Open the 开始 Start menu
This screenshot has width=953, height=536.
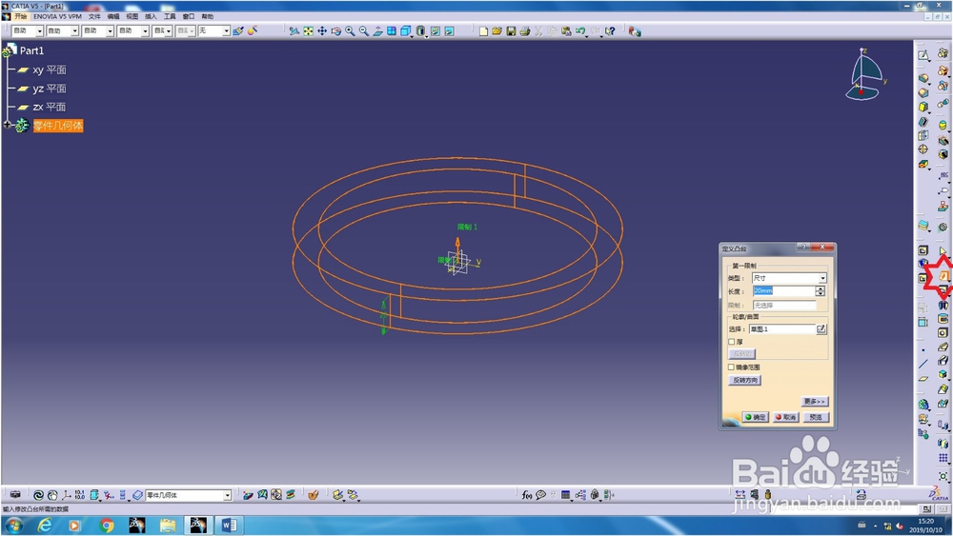(21, 16)
